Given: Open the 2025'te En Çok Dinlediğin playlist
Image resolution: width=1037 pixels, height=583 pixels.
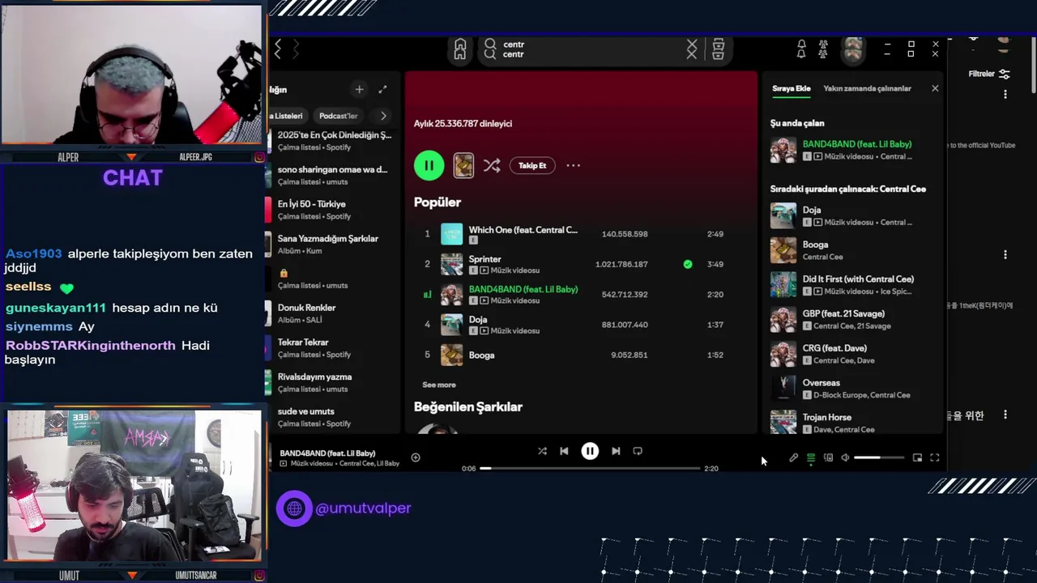Looking at the screenshot, I should (x=334, y=141).
